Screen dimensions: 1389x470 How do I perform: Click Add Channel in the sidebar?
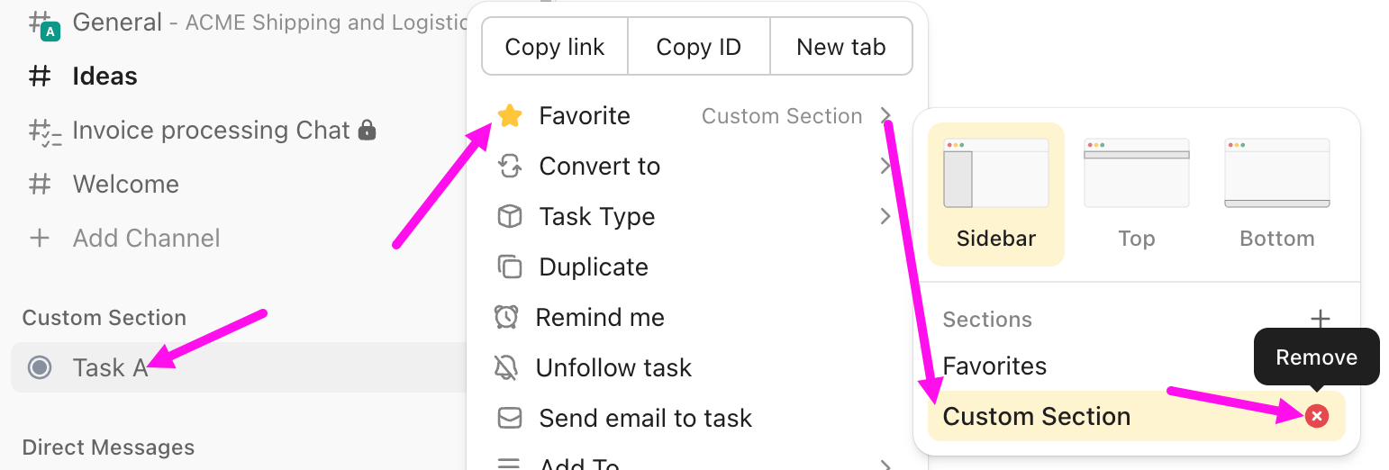click(146, 238)
